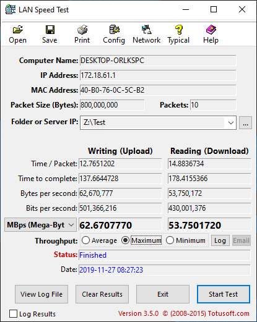Image resolution: width=257 pixels, height=322 pixels.
Task: Select the Minimum throughput radio button
Action: click(x=170, y=240)
